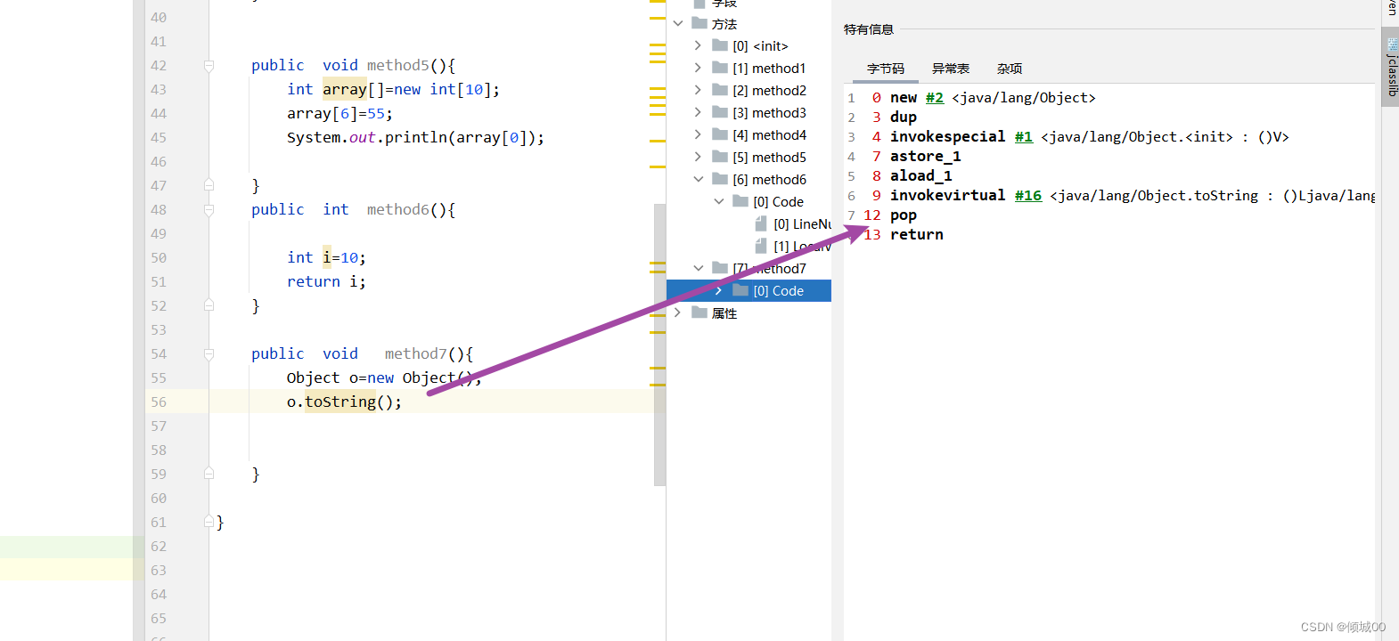This screenshot has width=1399, height=641.
Task: Click 'return' bytecode at offset 13
Action: pos(916,235)
